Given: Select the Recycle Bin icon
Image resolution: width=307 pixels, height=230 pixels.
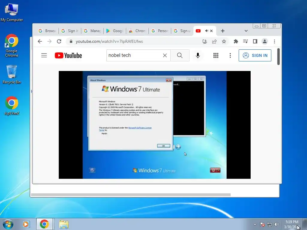Looking at the screenshot, I should (12, 75).
